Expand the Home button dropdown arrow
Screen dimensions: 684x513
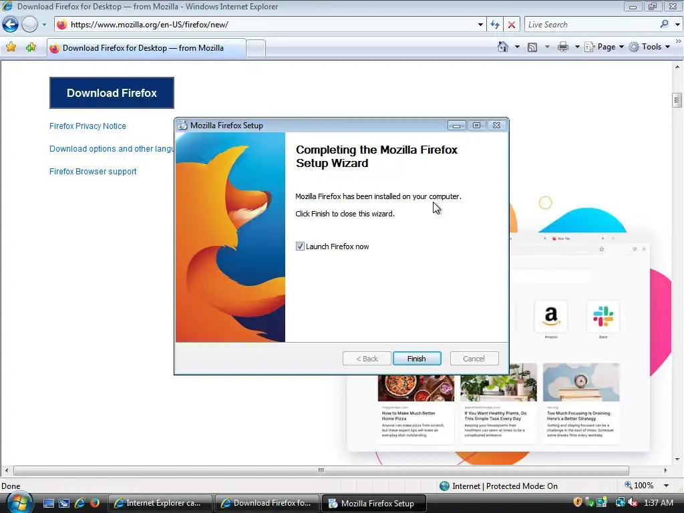click(x=517, y=47)
